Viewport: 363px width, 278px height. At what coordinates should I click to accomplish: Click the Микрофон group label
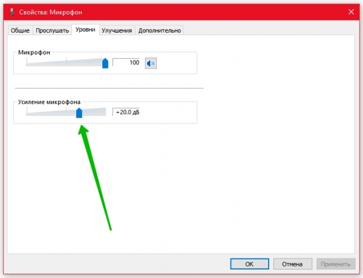(x=34, y=52)
